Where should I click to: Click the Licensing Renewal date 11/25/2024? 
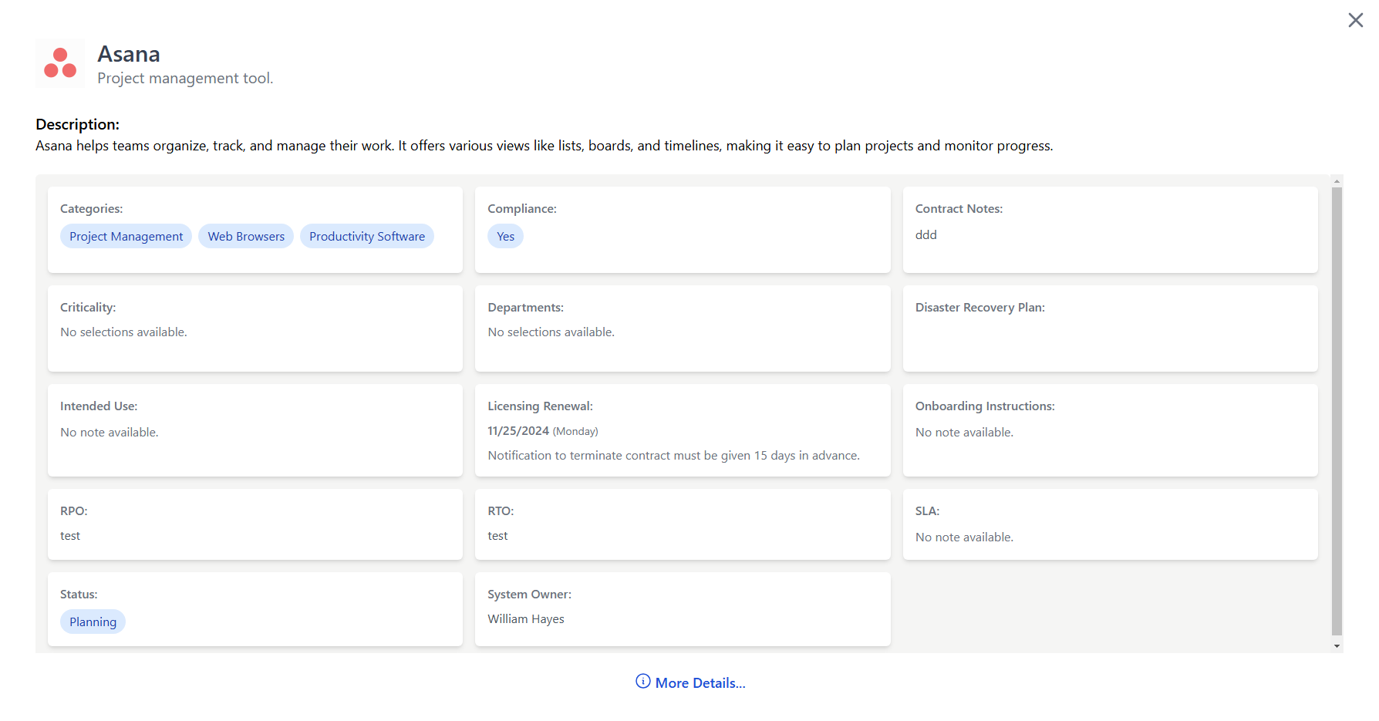[x=518, y=431]
